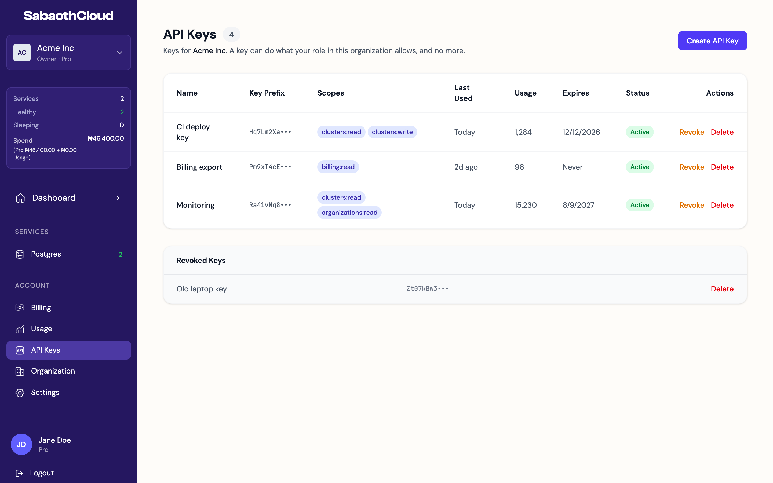Open Dashboard from sidebar
Image resolution: width=773 pixels, height=483 pixels.
point(69,198)
